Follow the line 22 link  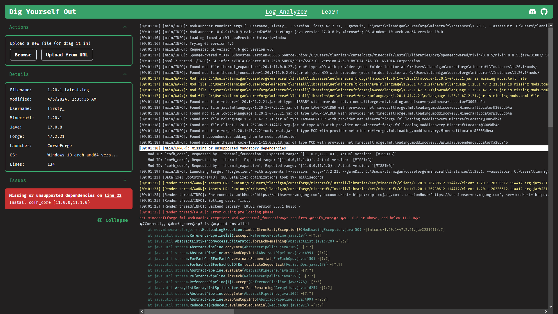point(113,195)
